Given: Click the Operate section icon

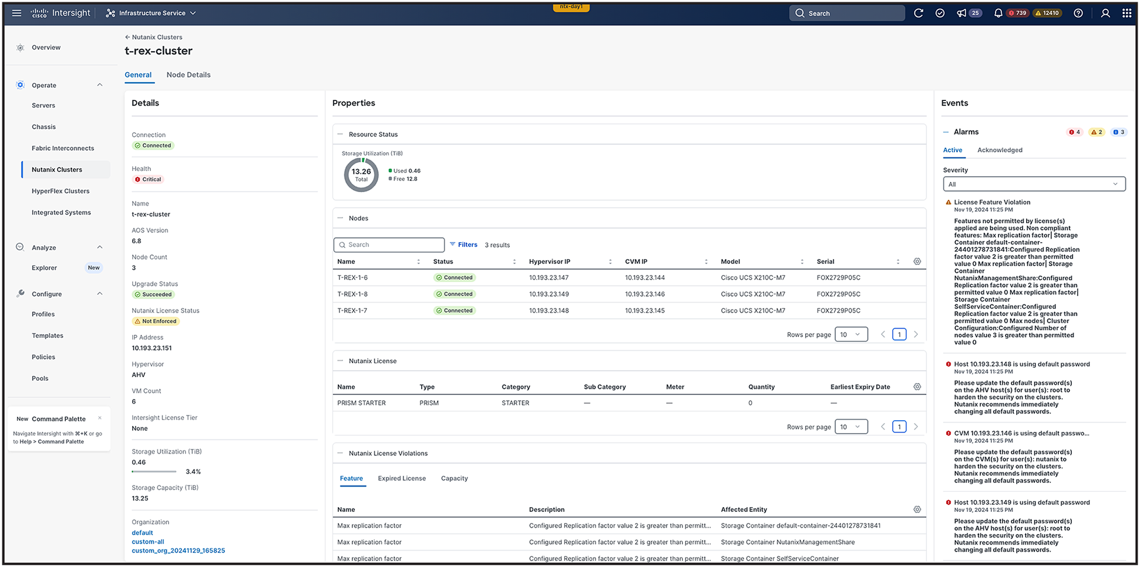Looking at the screenshot, I should tap(21, 85).
